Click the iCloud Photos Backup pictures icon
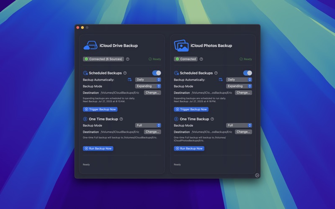The image size is (335, 209). point(181,46)
